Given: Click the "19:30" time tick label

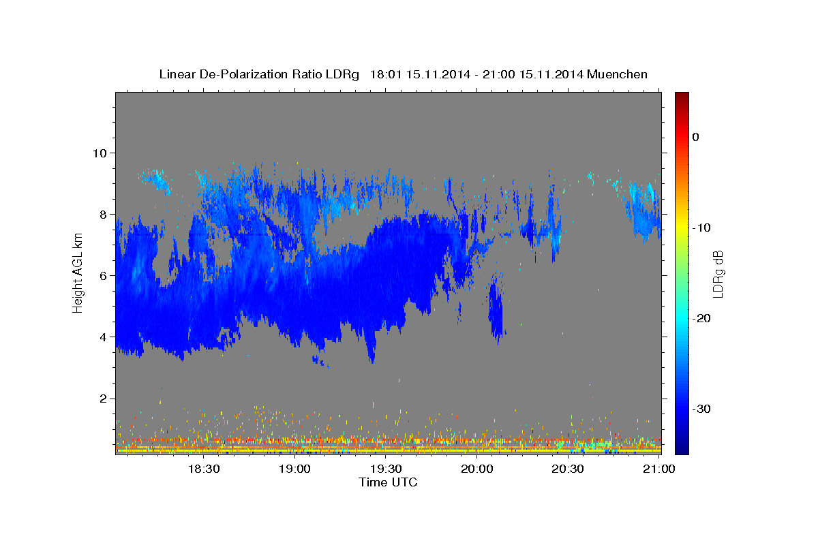Looking at the screenshot, I should (386, 469).
